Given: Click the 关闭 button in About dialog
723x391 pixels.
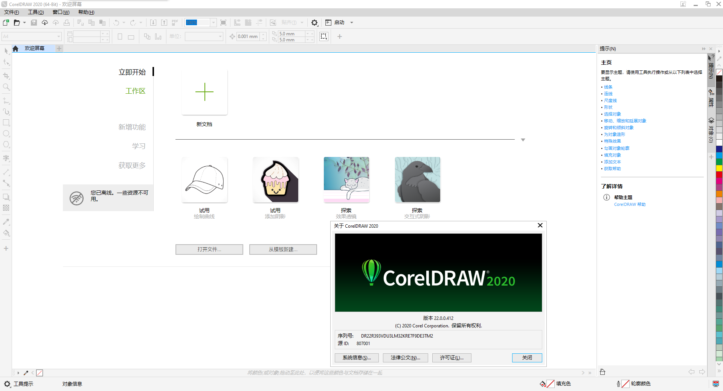Looking at the screenshot, I should [527, 358].
